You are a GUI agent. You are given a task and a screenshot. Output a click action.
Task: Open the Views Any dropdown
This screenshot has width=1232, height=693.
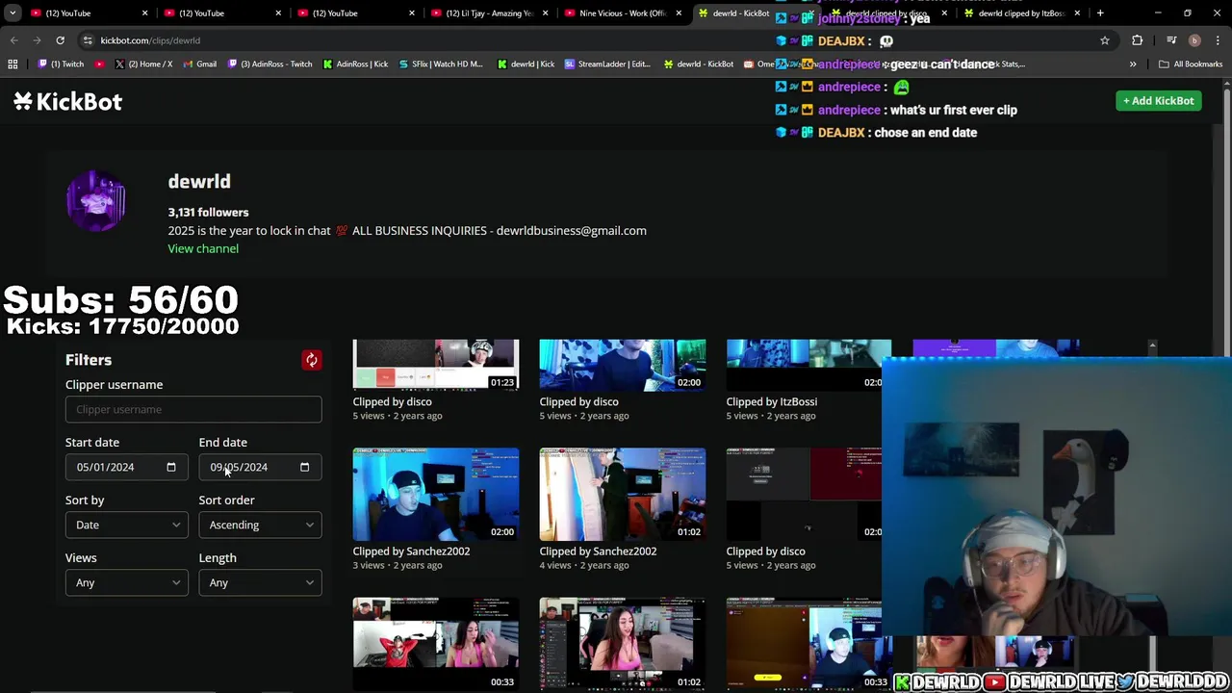click(126, 582)
